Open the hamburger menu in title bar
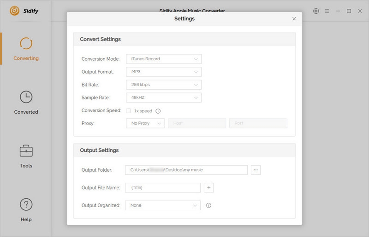 327,11
